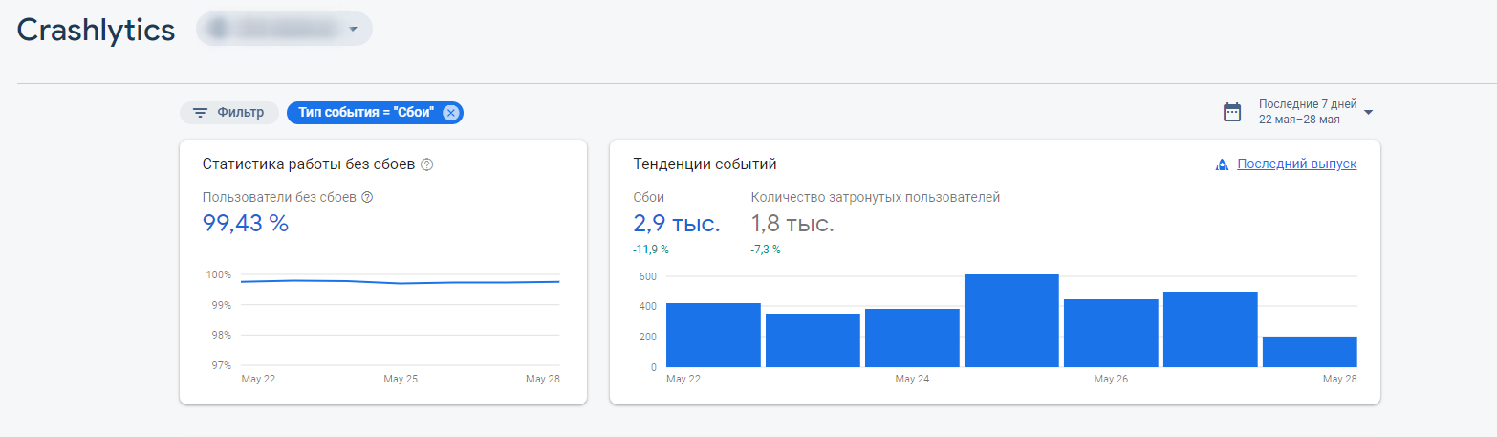Expand the "Последние 7 дней" date range arrow
The width and height of the screenshot is (1497, 437).
point(1368,113)
